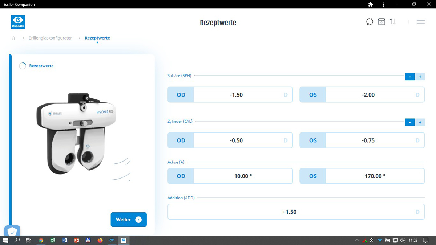Click the Rezeptwerte breadcrumb item
The image size is (436, 245).
(97, 38)
